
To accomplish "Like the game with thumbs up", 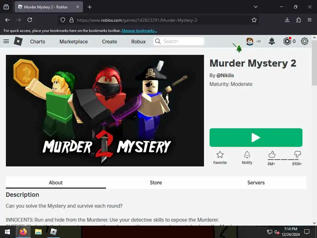I will tap(272, 155).
